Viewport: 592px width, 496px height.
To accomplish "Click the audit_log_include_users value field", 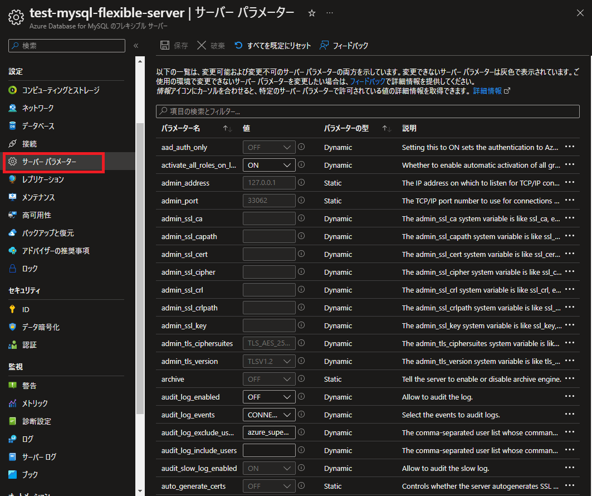I will point(269,450).
